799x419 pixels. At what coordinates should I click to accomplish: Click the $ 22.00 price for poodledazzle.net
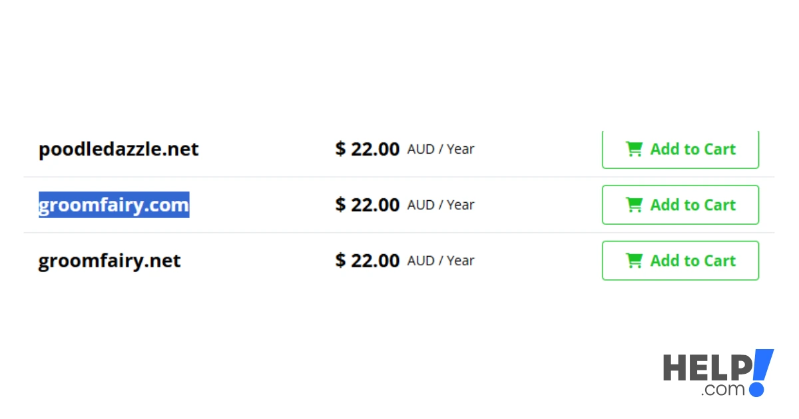368,149
